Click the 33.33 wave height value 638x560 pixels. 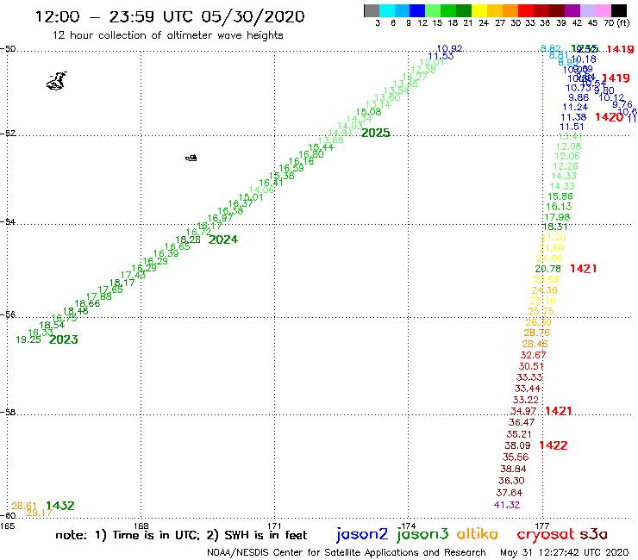click(529, 377)
